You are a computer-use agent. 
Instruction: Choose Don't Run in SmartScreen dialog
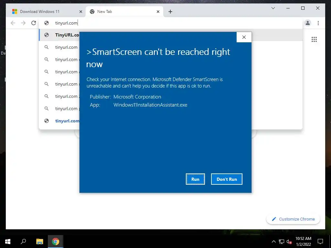click(227, 179)
